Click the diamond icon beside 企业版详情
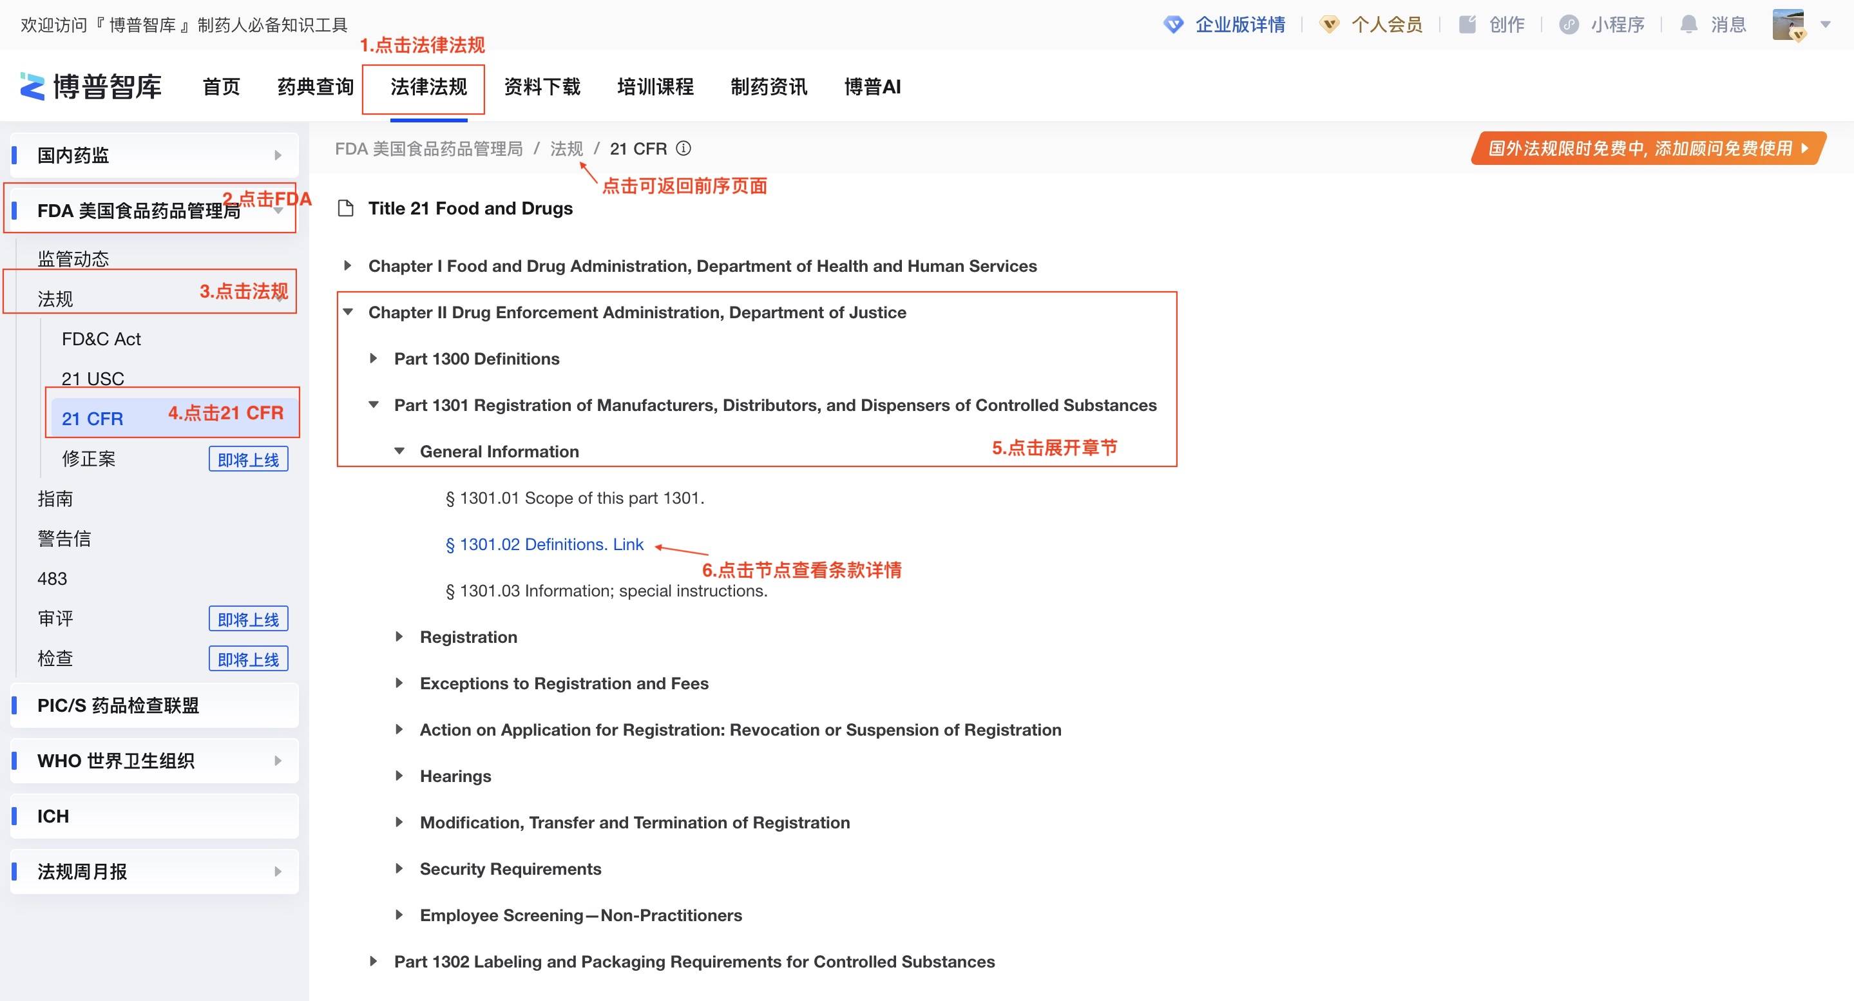The height and width of the screenshot is (1001, 1854). (x=1173, y=24)
